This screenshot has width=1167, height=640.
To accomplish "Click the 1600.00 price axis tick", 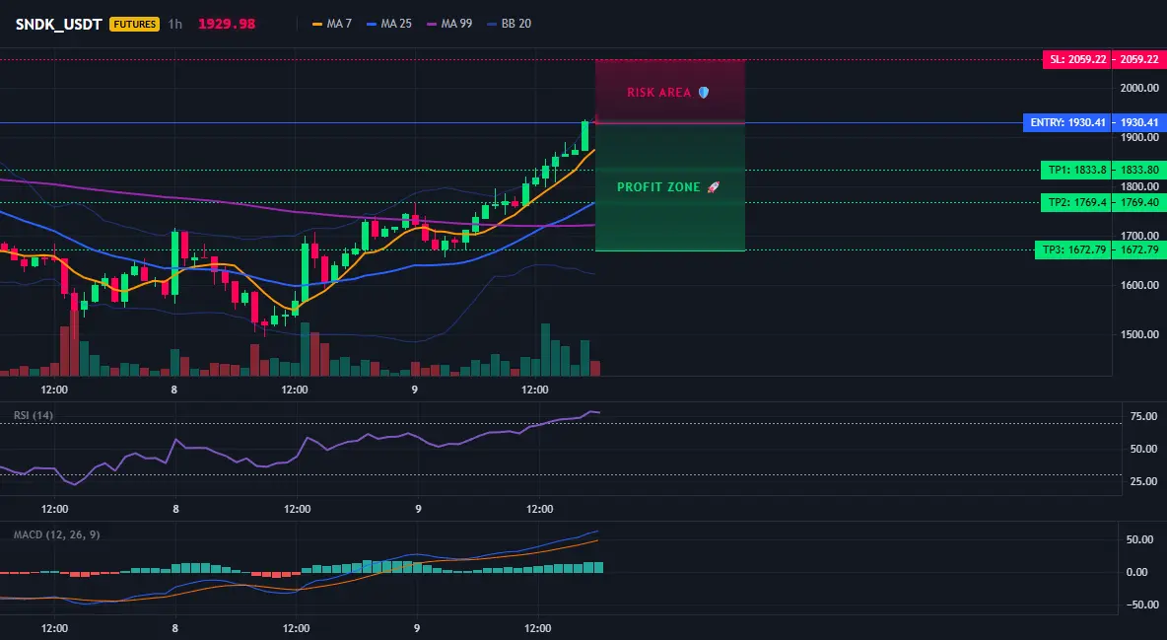I will pyautogui.click(x=1139, y=285).
